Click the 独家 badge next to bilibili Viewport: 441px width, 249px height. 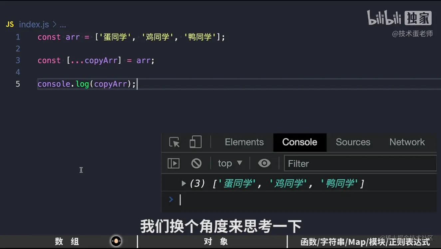[x=419, y=18]
